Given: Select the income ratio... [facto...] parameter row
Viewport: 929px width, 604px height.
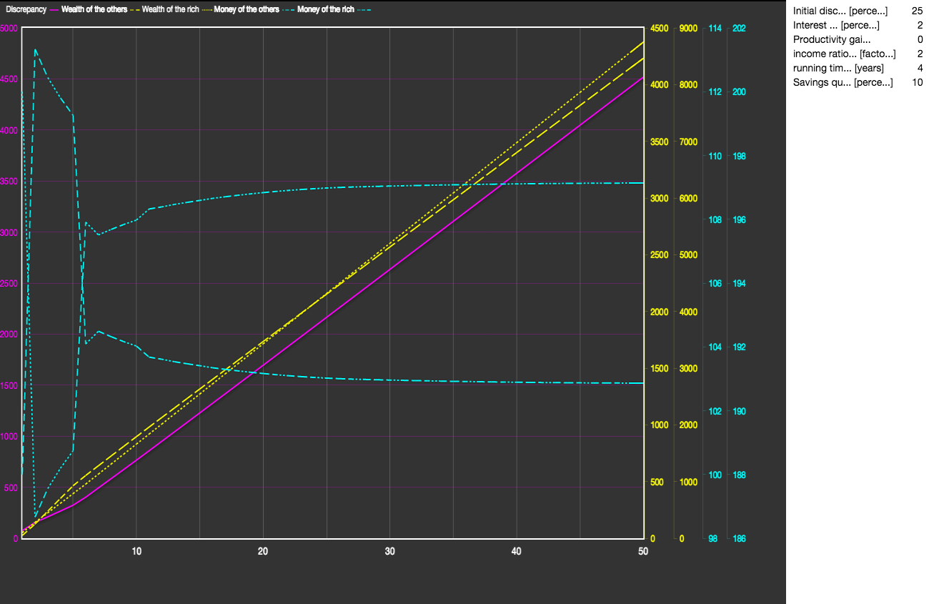Looking at the screenshot, I should [858, 54].
